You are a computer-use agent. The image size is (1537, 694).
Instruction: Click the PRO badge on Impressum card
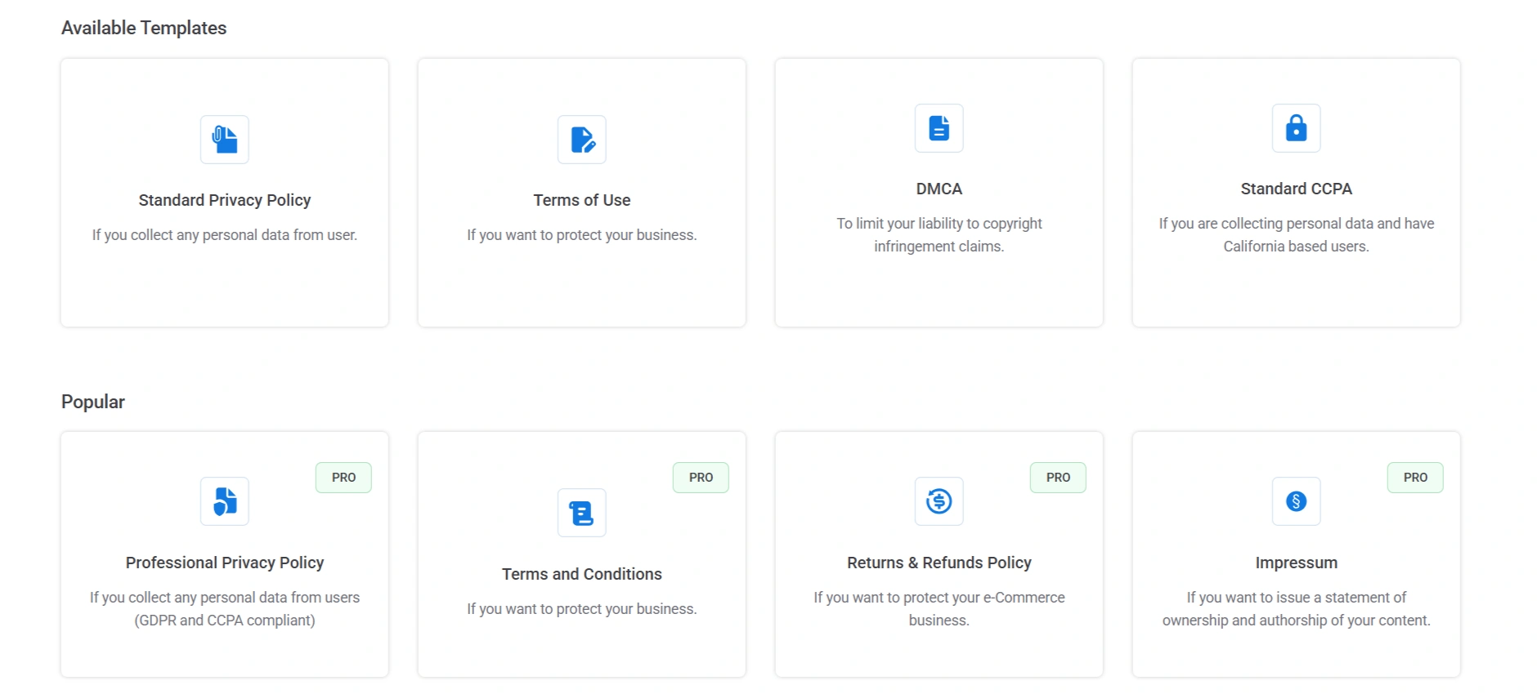pyautogui.click(x=1414, y=477)
